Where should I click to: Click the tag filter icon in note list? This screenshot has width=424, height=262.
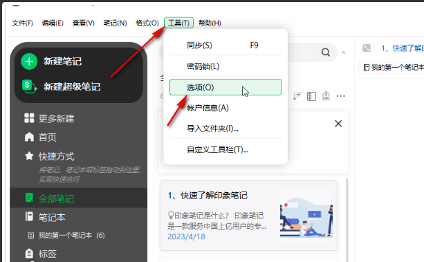tap(326, 95)
